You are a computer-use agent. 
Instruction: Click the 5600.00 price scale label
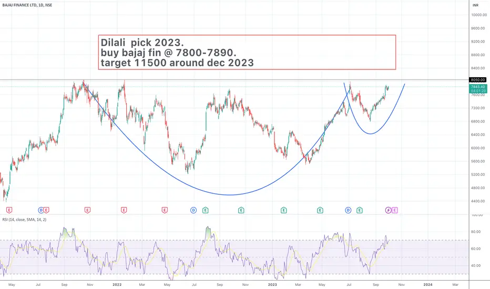[x=478, y=161]
